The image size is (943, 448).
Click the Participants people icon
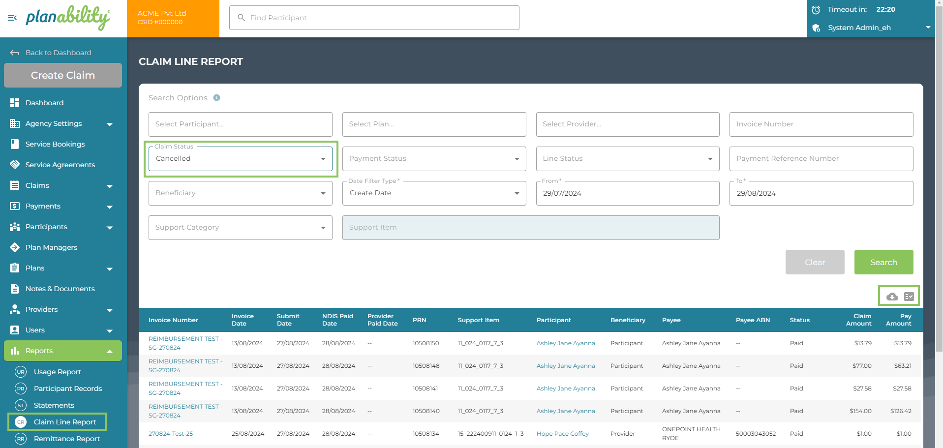(15, 227)
